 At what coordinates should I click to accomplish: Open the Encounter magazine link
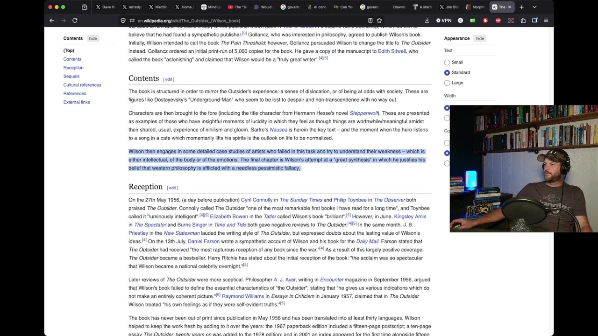coord(332,280)
